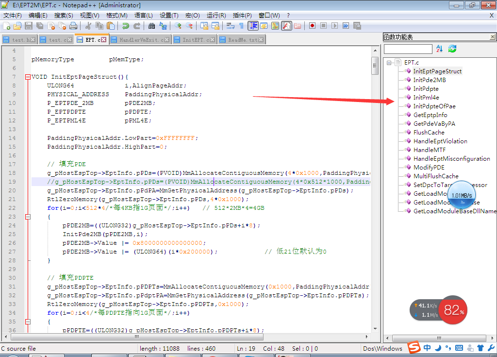The image size is (497, 357).
Task: Click the Cut scissors icon
Action: [88, 26]
